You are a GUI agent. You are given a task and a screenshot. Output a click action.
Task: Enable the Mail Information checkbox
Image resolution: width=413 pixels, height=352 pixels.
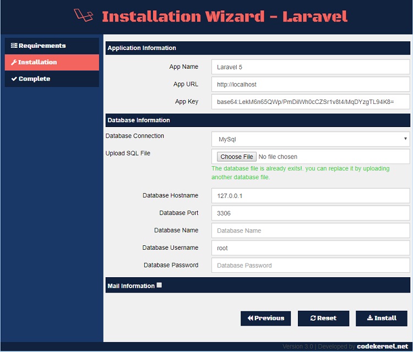tap(159, 285)
